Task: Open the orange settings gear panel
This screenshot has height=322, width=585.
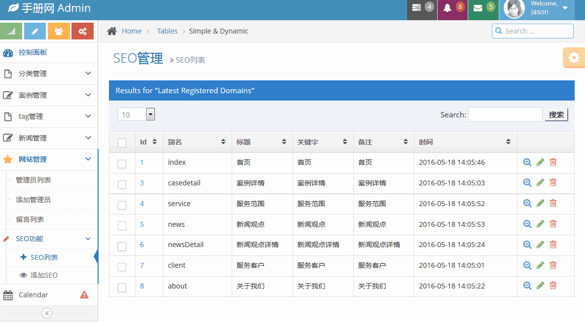Action: 574,58
